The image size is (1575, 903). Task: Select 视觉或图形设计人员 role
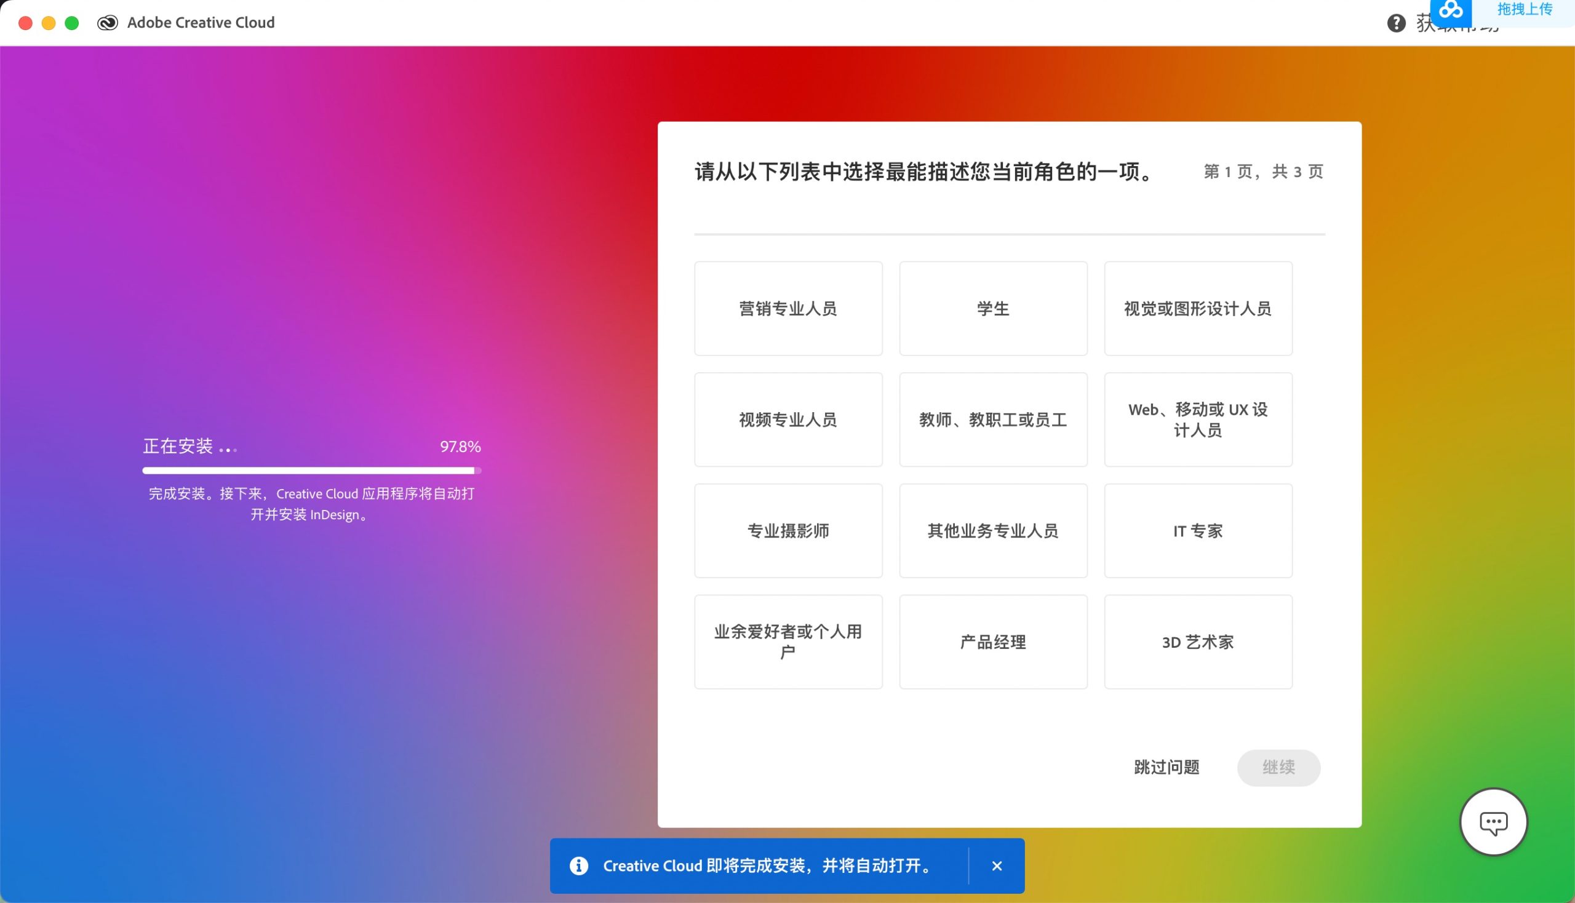pos(1198,308)
